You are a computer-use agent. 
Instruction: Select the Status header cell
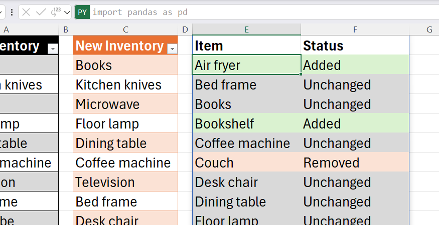click(355, 45)
